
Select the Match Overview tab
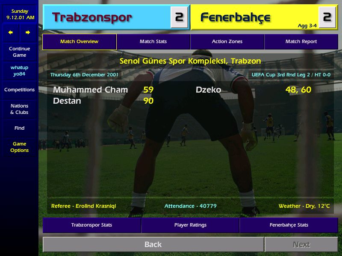80,41
